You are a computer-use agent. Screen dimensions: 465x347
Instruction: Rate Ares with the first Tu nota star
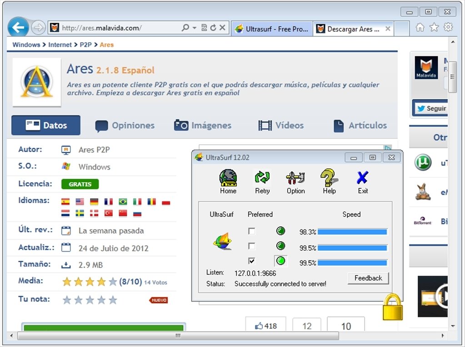click(x=67, y=300)
